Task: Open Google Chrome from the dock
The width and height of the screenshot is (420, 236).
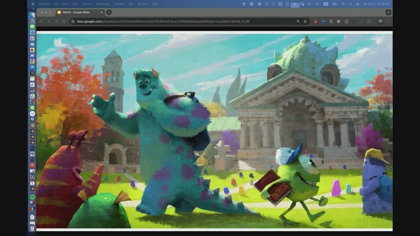Action: pyautogui.click(x=32, y=62)
